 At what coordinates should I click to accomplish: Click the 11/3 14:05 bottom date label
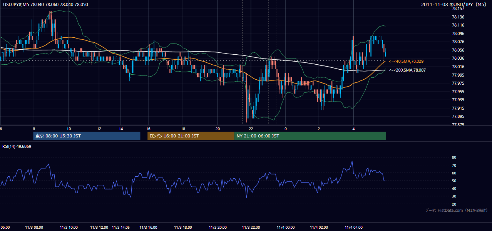[x=121, y=228]
